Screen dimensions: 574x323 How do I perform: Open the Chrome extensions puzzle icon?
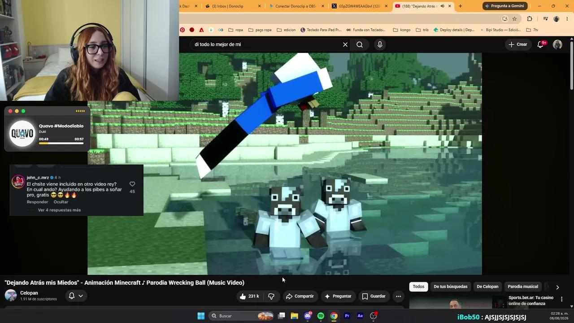(x=530, y=19)
